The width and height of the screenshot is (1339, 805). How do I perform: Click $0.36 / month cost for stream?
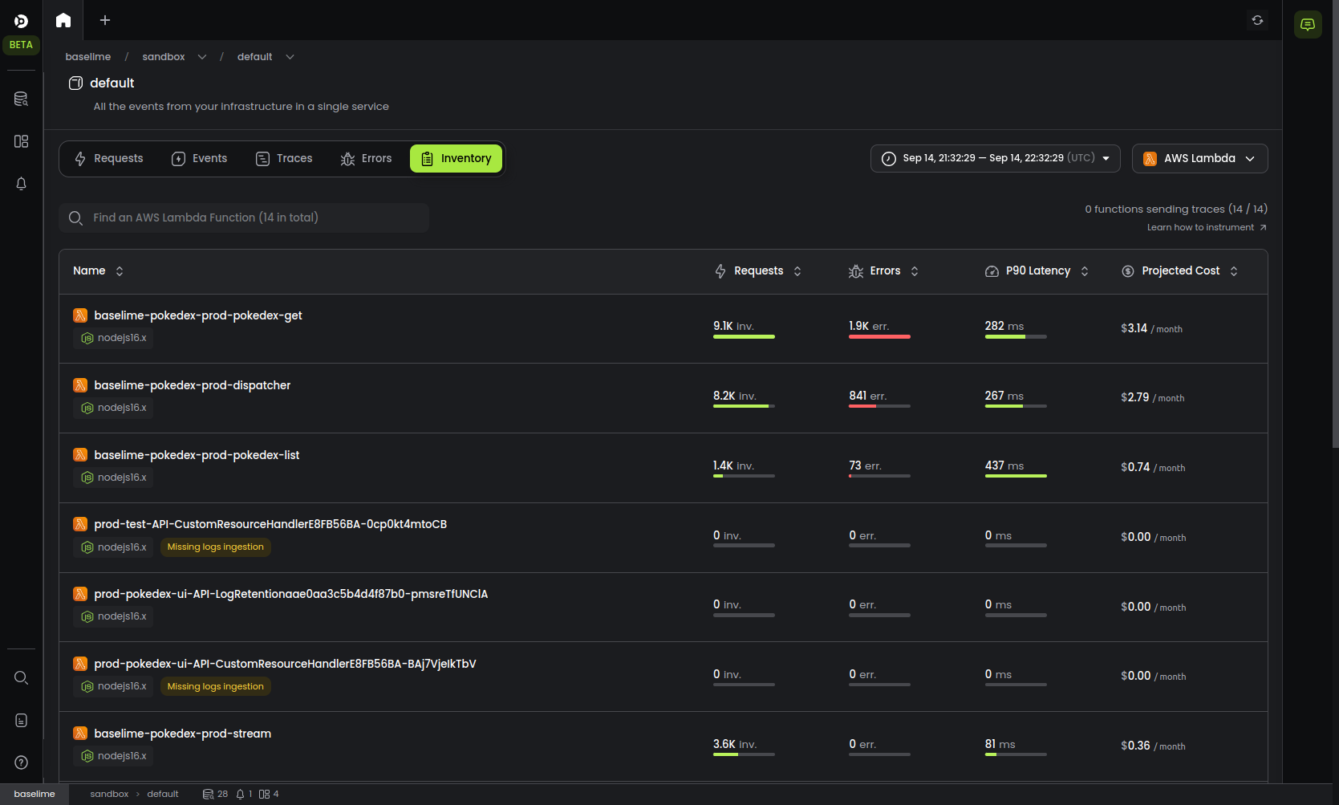1153,746
